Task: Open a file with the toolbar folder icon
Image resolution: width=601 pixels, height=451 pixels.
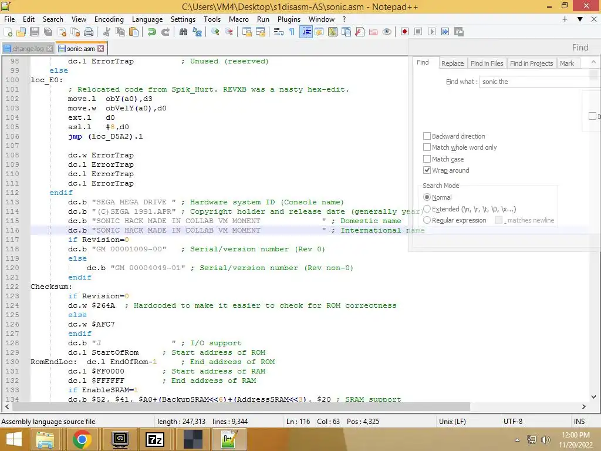Action: pyautogui.click(x=21, y=32)
